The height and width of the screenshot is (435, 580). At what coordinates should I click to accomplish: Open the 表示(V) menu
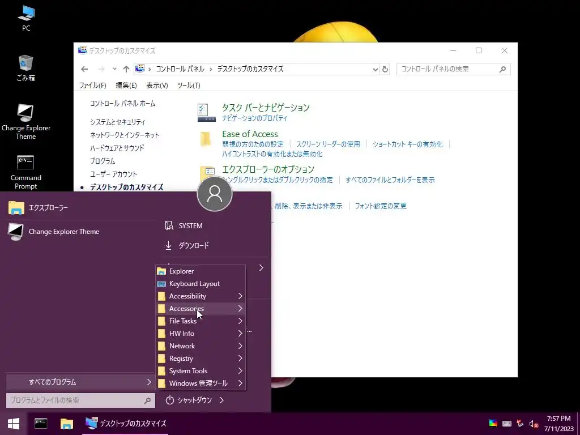157,86
